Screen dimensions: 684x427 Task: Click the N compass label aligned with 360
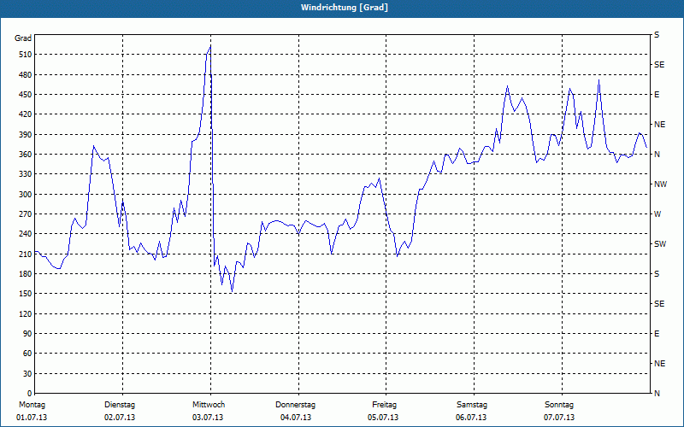(657, 155)
